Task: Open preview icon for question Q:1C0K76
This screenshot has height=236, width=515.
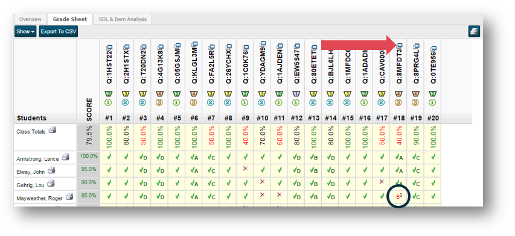Action: pyautogui.click(x=246, y=47)
